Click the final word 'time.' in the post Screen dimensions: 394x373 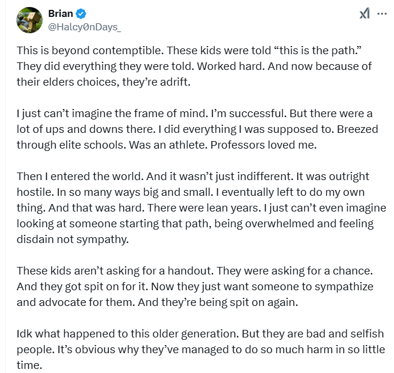click(x=29, y=365)
